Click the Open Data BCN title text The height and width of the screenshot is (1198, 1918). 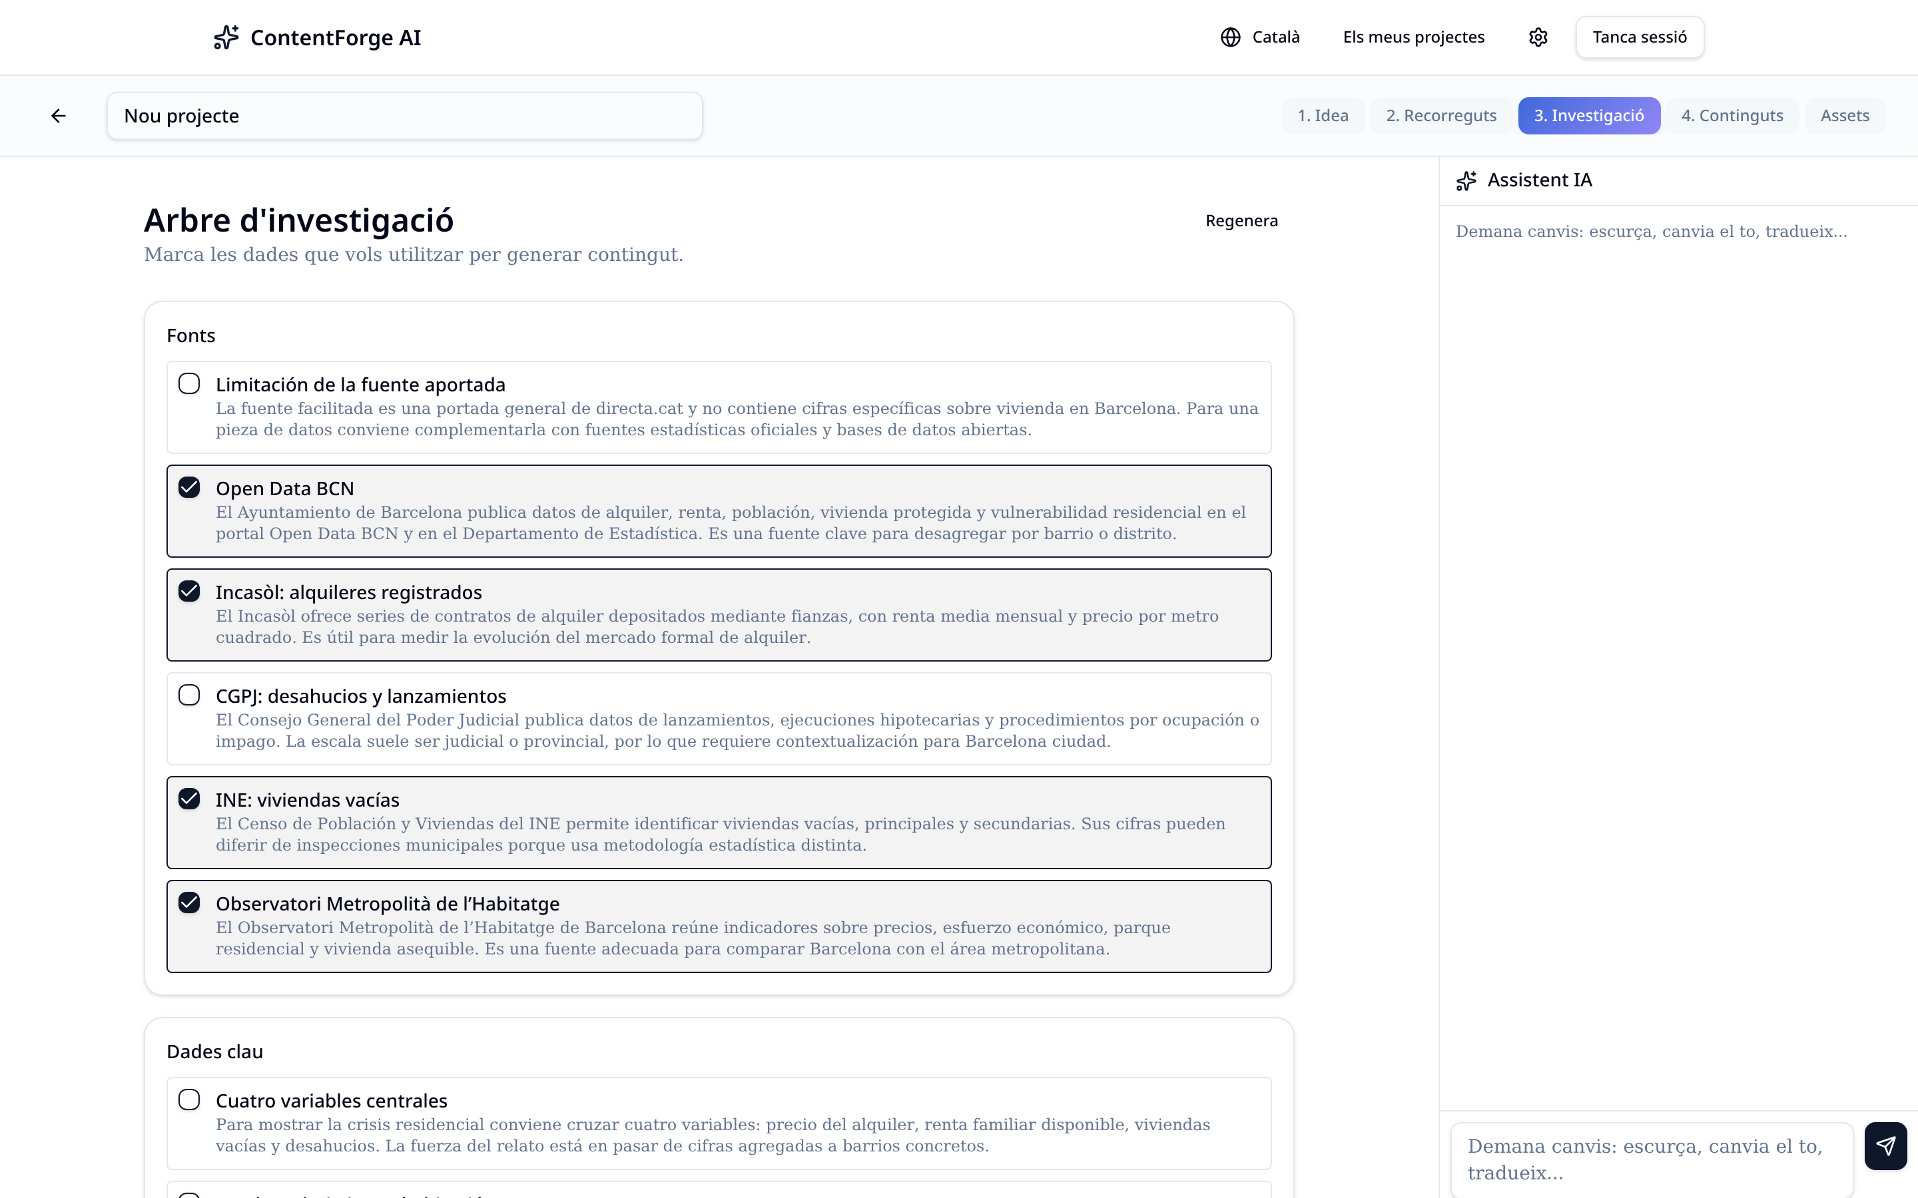tap(284, 488)
